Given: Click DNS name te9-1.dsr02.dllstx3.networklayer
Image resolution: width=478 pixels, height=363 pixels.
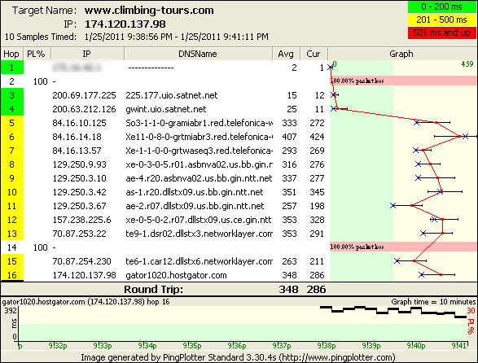Looking at the screenshot, I should [199, 234].
